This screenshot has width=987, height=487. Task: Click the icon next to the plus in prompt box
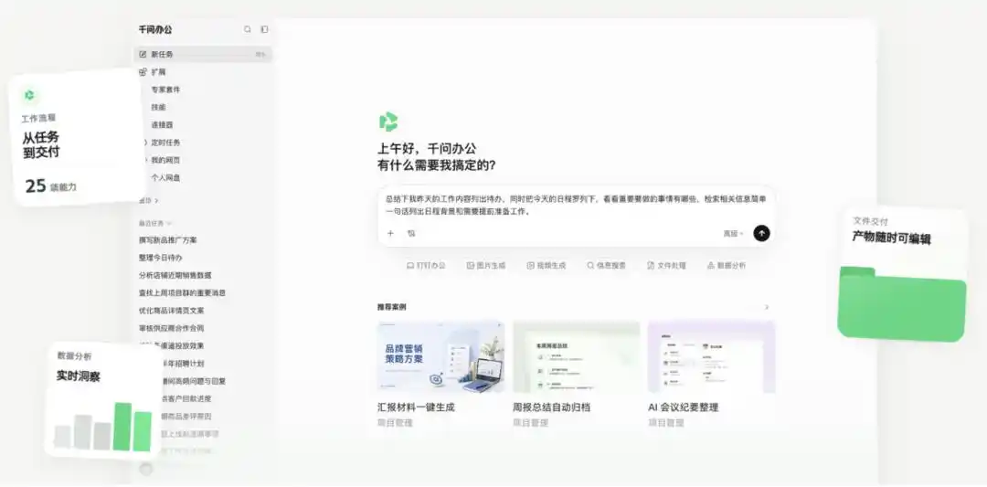pos(411,233)
